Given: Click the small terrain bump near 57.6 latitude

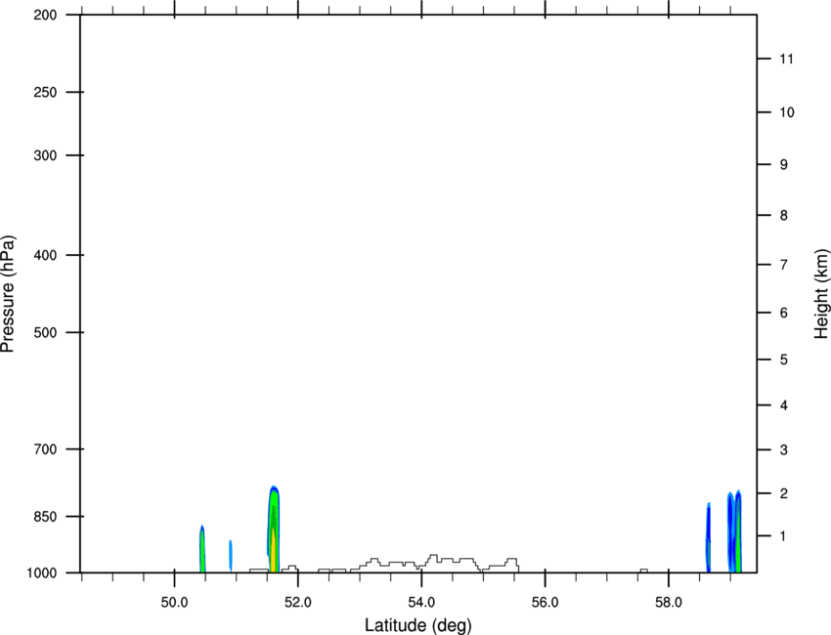Looking at the screenshot, I should (x=643, y=571).
